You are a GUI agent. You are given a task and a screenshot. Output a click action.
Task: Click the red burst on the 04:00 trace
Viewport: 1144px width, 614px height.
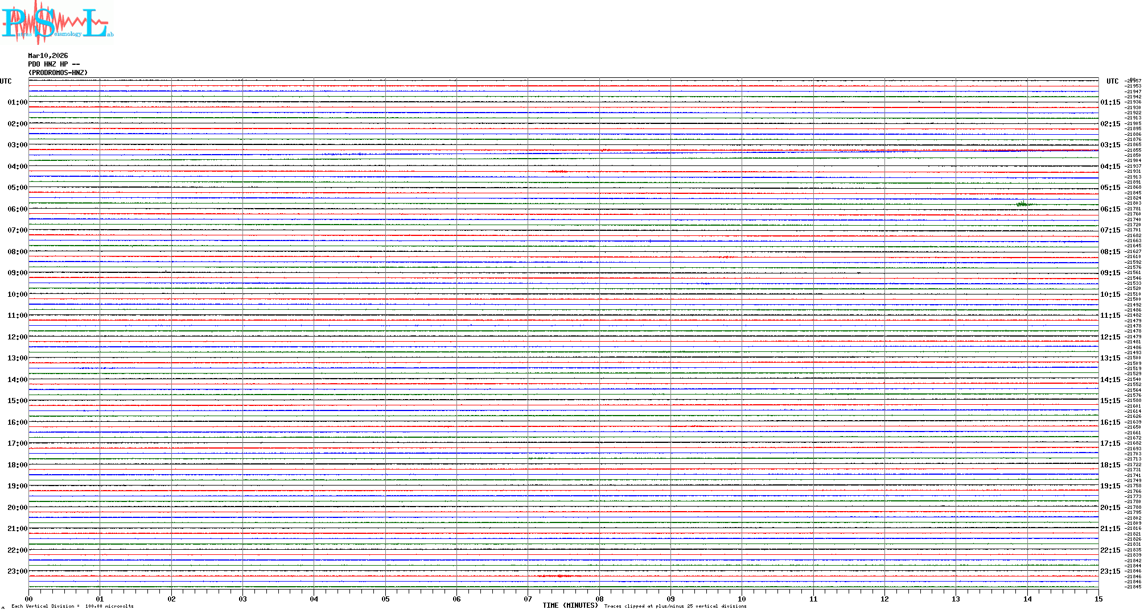coord(558,171)
